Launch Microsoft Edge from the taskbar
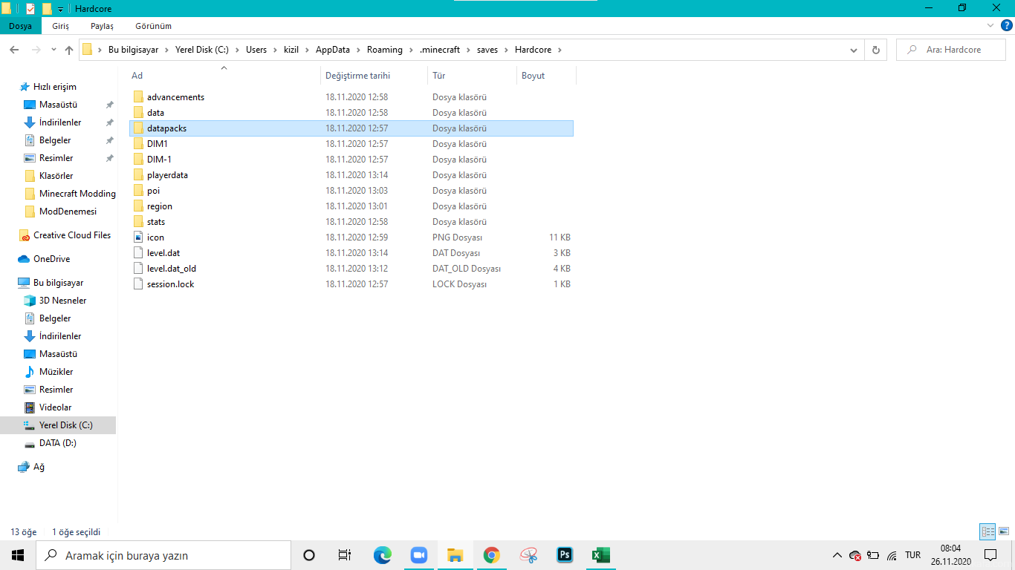This screenshot has height=570, width=1015. point(382,555)
